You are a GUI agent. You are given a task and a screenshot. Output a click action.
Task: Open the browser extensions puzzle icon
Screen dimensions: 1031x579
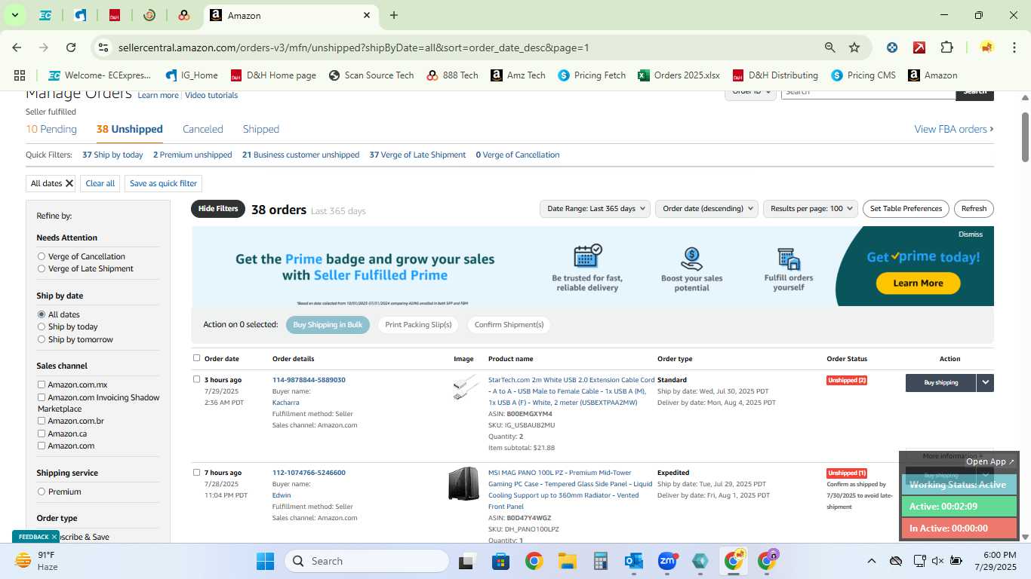coord(946,47)
